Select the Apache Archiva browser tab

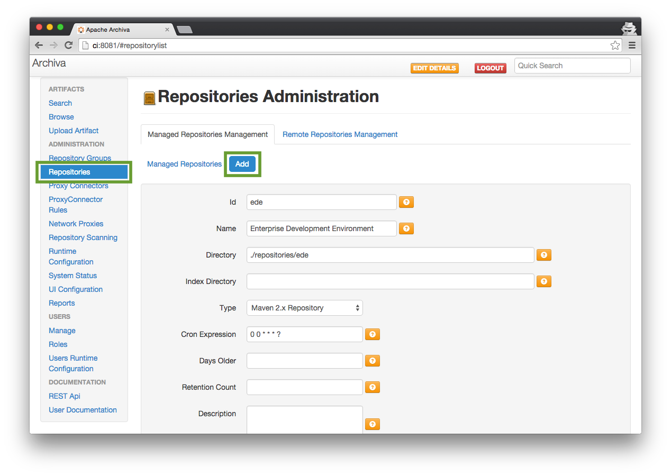click(x=122, y=30)
